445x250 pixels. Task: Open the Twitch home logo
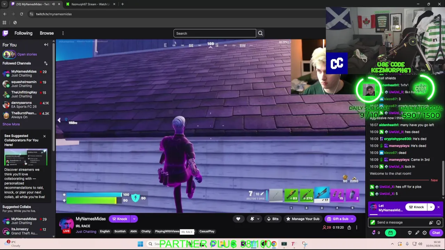pyautogui.click(x=5, y=33)
